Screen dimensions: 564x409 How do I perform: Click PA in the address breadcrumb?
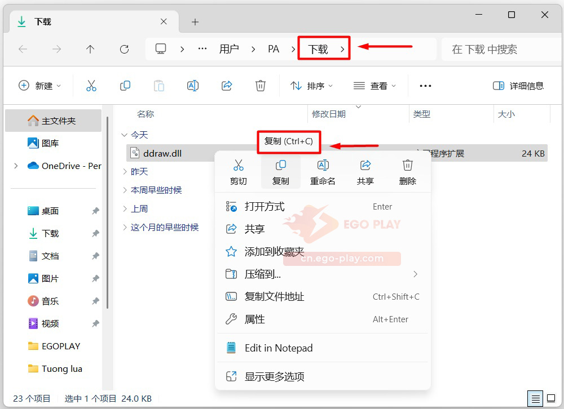pyautogui.click(x=274, y=49)
